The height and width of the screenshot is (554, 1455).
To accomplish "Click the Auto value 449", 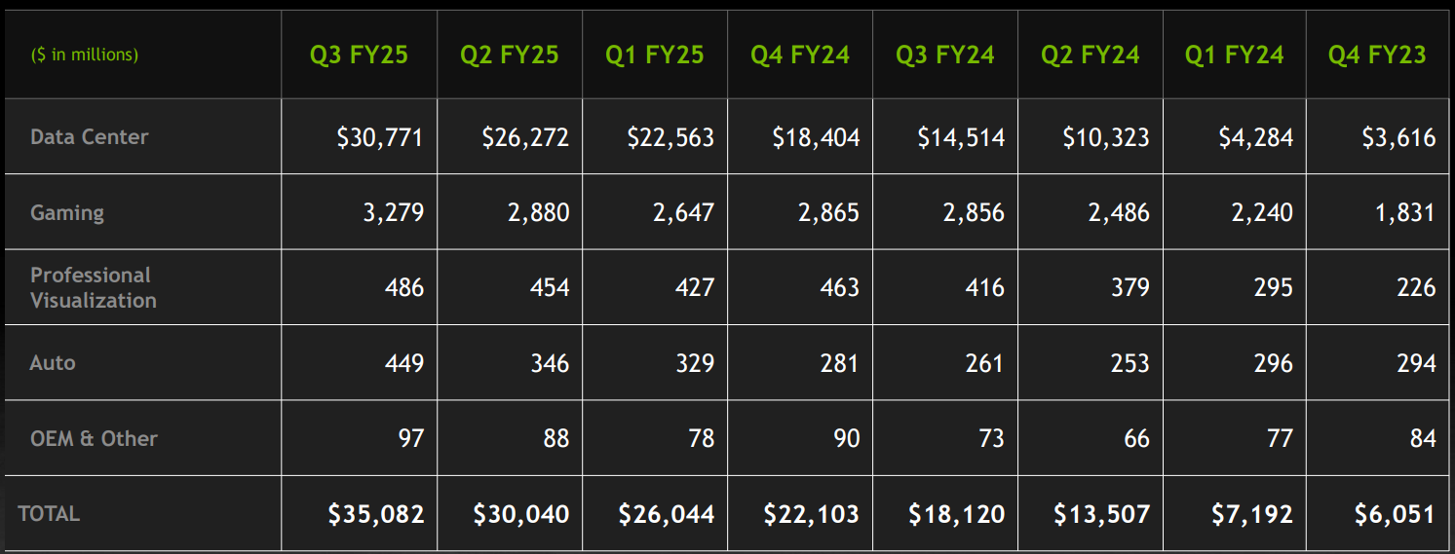I will tap(404, 363).
